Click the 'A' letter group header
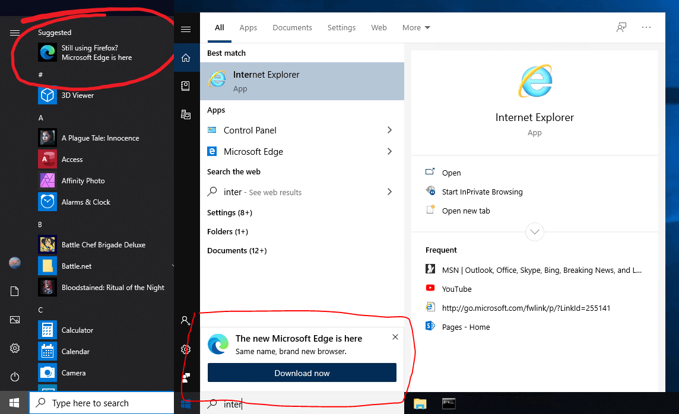The image size is (679, 414). [41, 118]
